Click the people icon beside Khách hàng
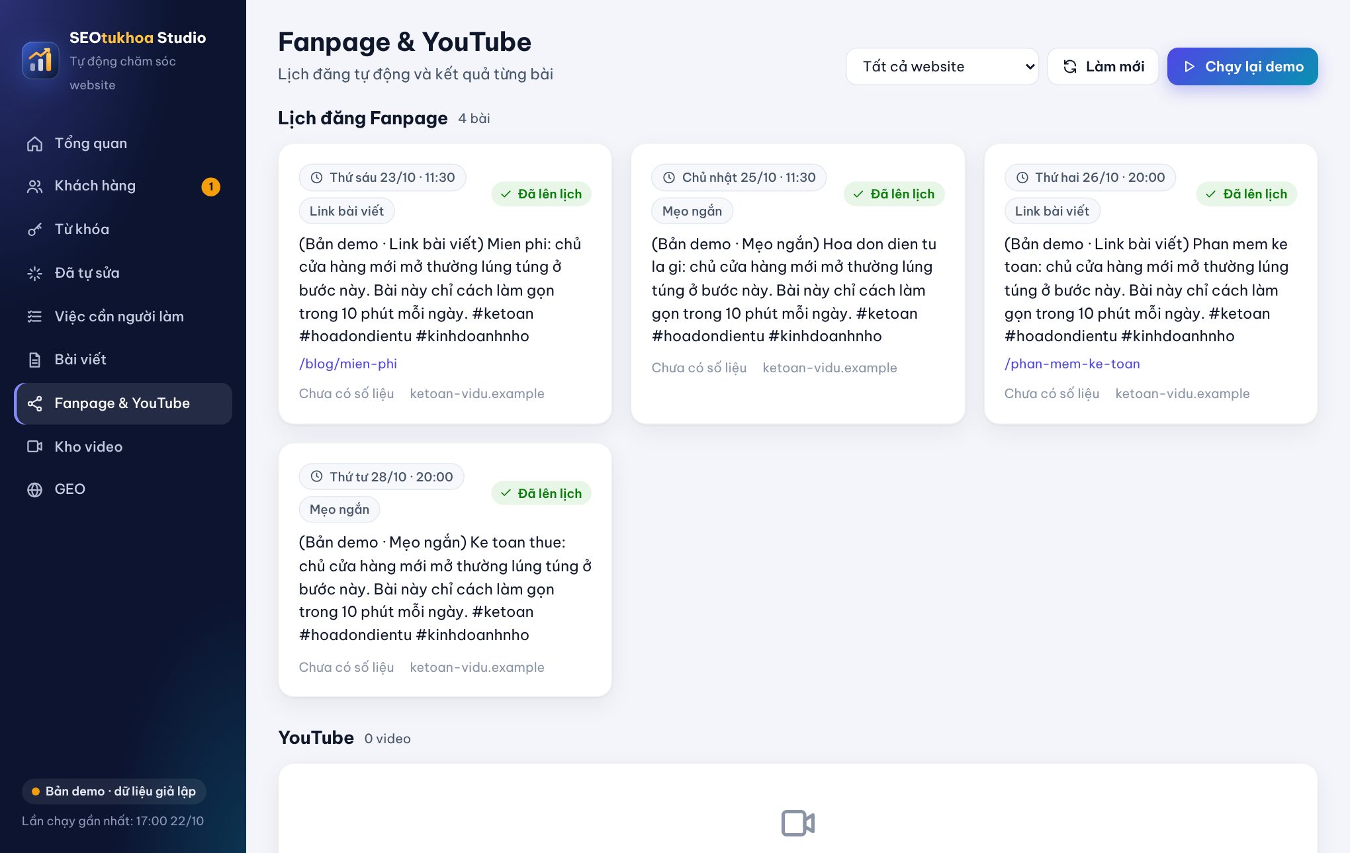Image resolution: width=1350 pixels, height=853 pixels. point(34,186)
